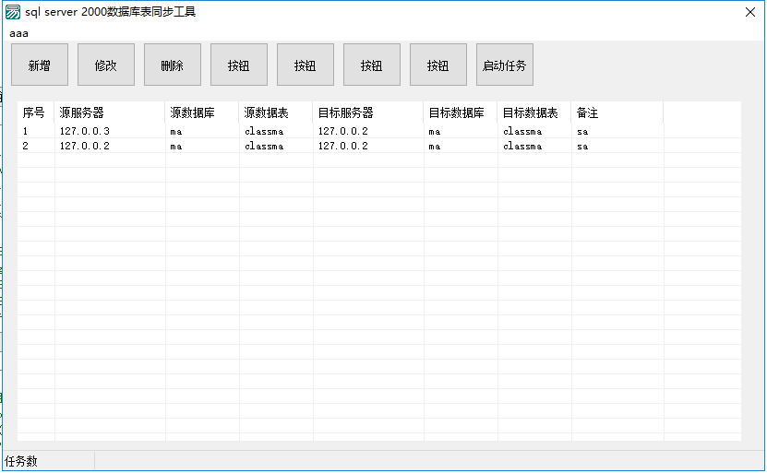This screenshot has height=473, width=767.
Task: Click the 备注 column header
Action: pos(617,112)
